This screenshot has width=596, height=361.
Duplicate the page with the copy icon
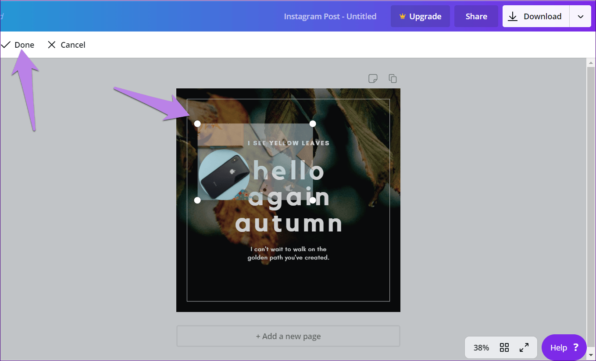point(393,79)
